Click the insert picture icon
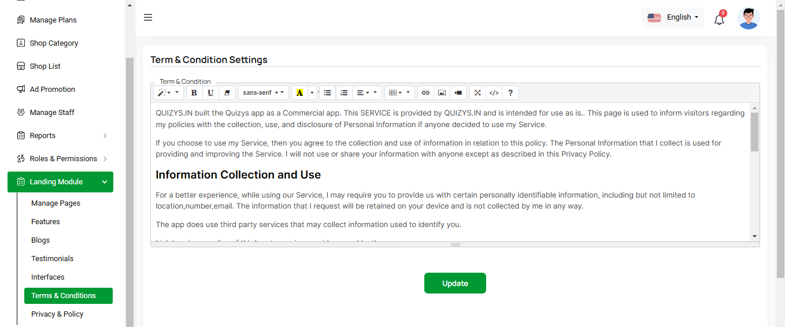The height and width of the screenshot is (327, 785). click(442, 92)
